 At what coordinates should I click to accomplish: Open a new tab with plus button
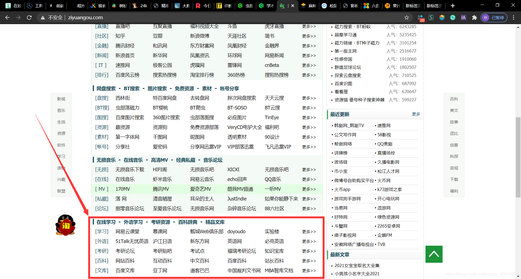click(453, 6)
